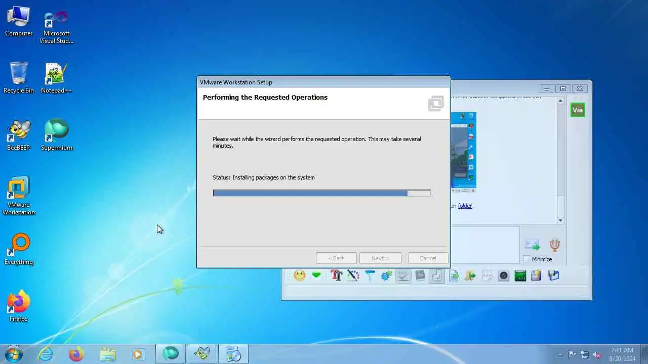Open the blue gears chat settings icon
Image resolution: width=648 pixels, height=364 pixels.
click(387, 276)
